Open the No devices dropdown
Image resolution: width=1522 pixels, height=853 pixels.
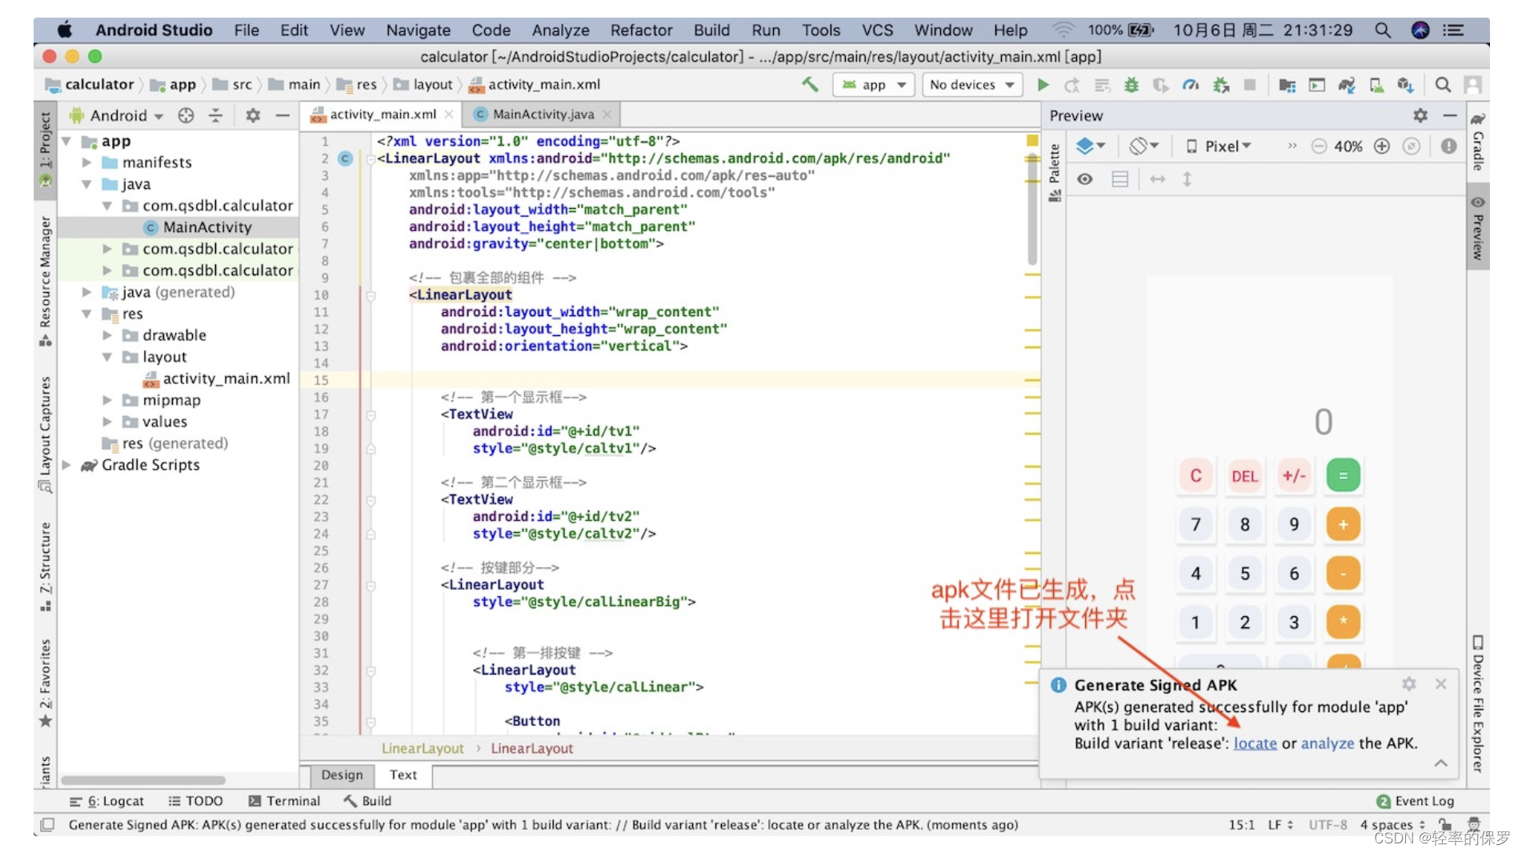tap(971, 84)
